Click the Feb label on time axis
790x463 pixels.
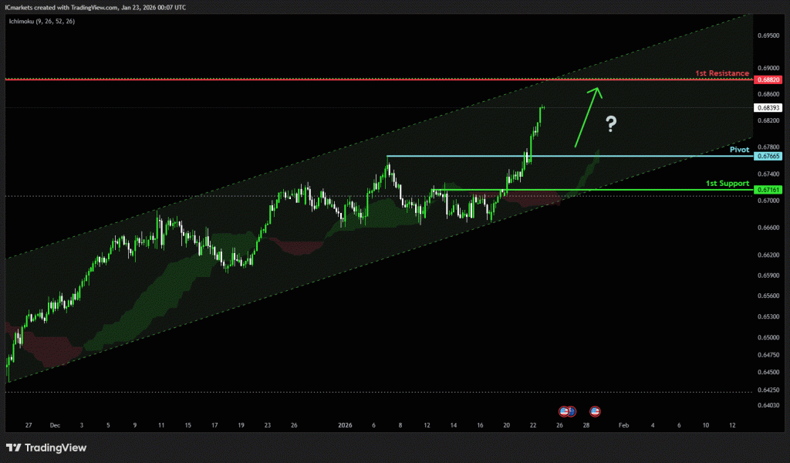(x=623, y=425)
